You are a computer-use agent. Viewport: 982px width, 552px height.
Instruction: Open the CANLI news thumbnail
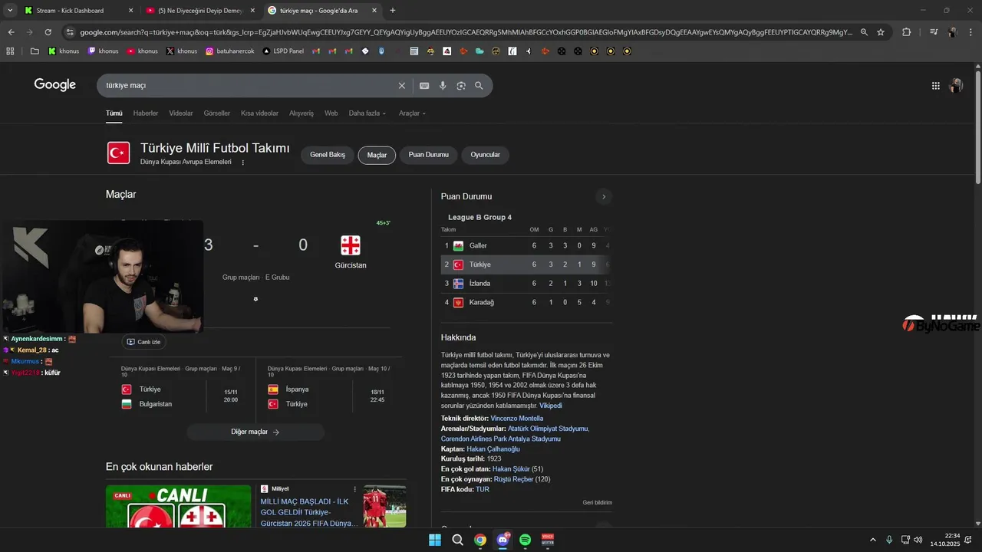(x=179, y=507)
